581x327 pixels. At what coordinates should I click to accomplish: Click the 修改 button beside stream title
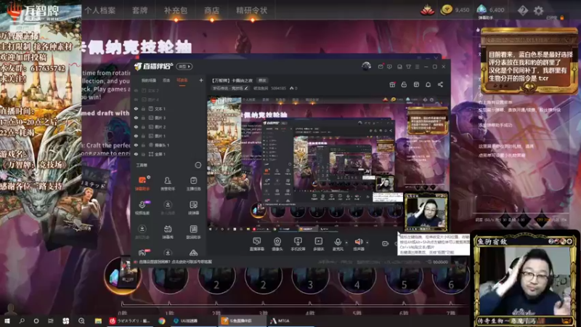tap(262, 81)
